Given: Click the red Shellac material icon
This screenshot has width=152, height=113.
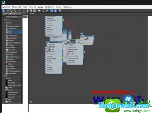Looking at the screenshot, I should [7, 64].
